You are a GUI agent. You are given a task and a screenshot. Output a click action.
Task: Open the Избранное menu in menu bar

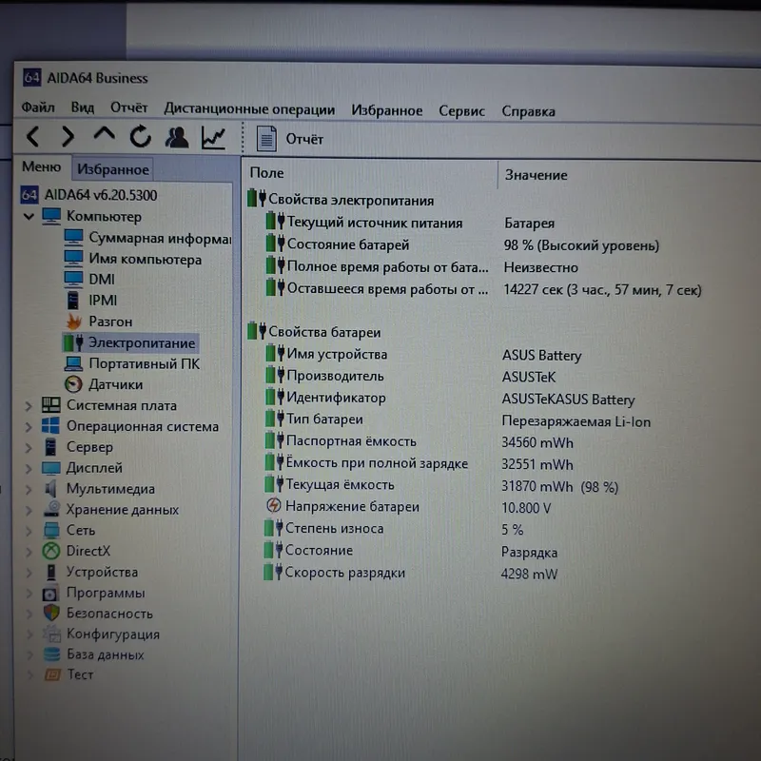[x=387, y=110]
